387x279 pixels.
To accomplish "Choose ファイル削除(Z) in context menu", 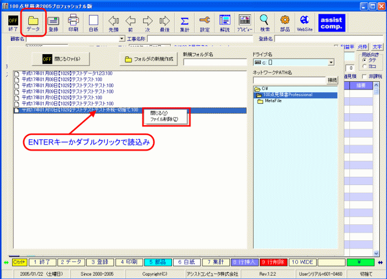I will 164,119.
